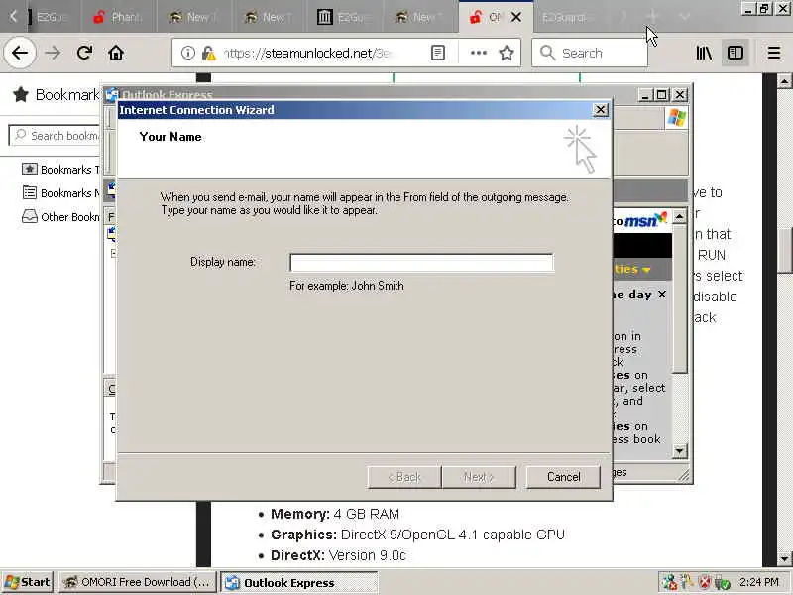Click Windows flag logo in Outlook Express
This screenshot has width=793, height=595.
677,118
